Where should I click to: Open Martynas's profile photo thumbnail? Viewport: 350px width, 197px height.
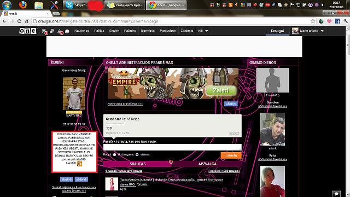click(x=74, y=94)
